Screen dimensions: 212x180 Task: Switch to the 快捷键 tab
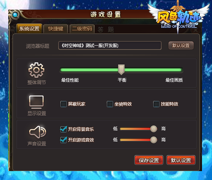56,29
